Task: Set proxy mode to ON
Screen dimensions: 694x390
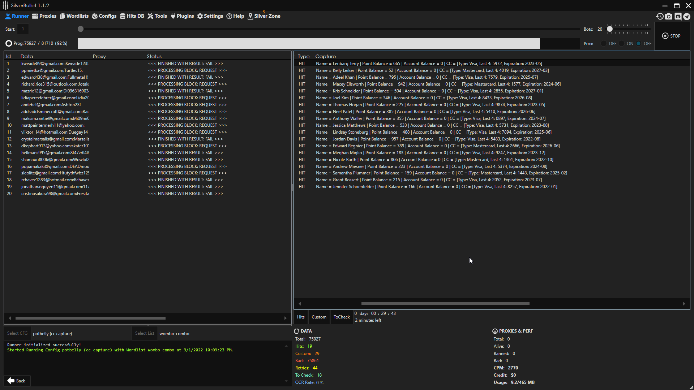Action: (621, 43)
